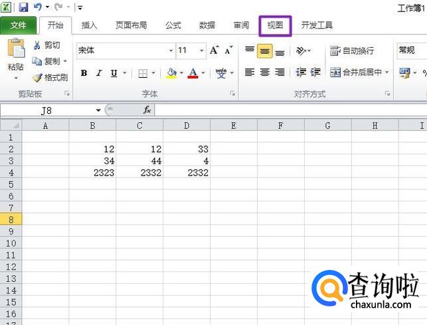
Task: Open the 文件 (File) tab
Action: (x=18, y=25)
